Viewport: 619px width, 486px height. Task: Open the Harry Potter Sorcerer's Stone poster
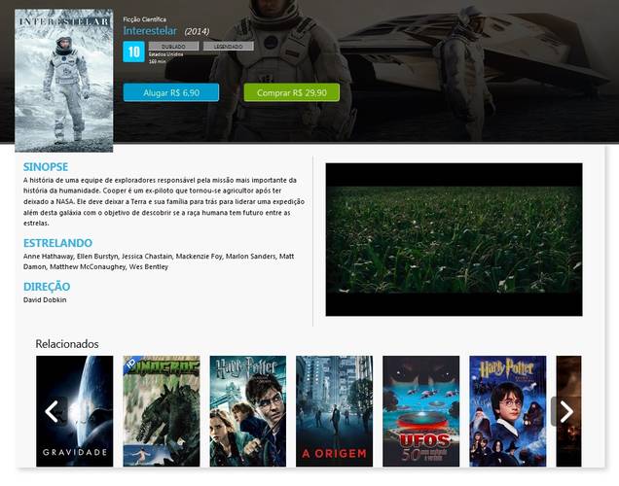[508, 411]
